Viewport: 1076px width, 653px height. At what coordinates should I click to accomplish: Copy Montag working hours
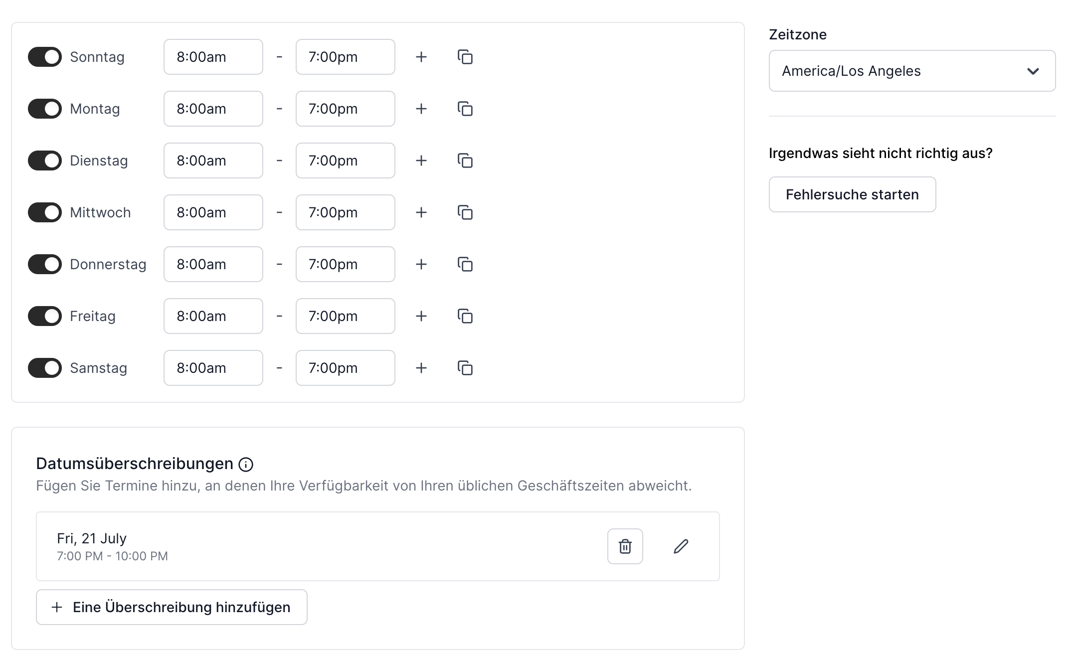[x=465, y=109]
